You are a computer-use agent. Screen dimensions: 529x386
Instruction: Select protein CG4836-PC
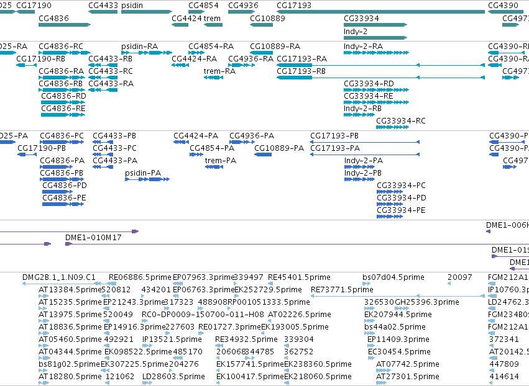click(62, 143)
